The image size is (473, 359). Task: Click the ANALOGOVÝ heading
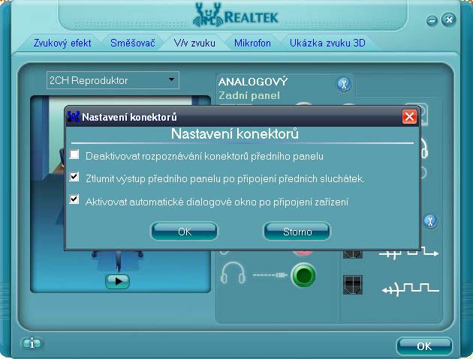tap(253, 82)
